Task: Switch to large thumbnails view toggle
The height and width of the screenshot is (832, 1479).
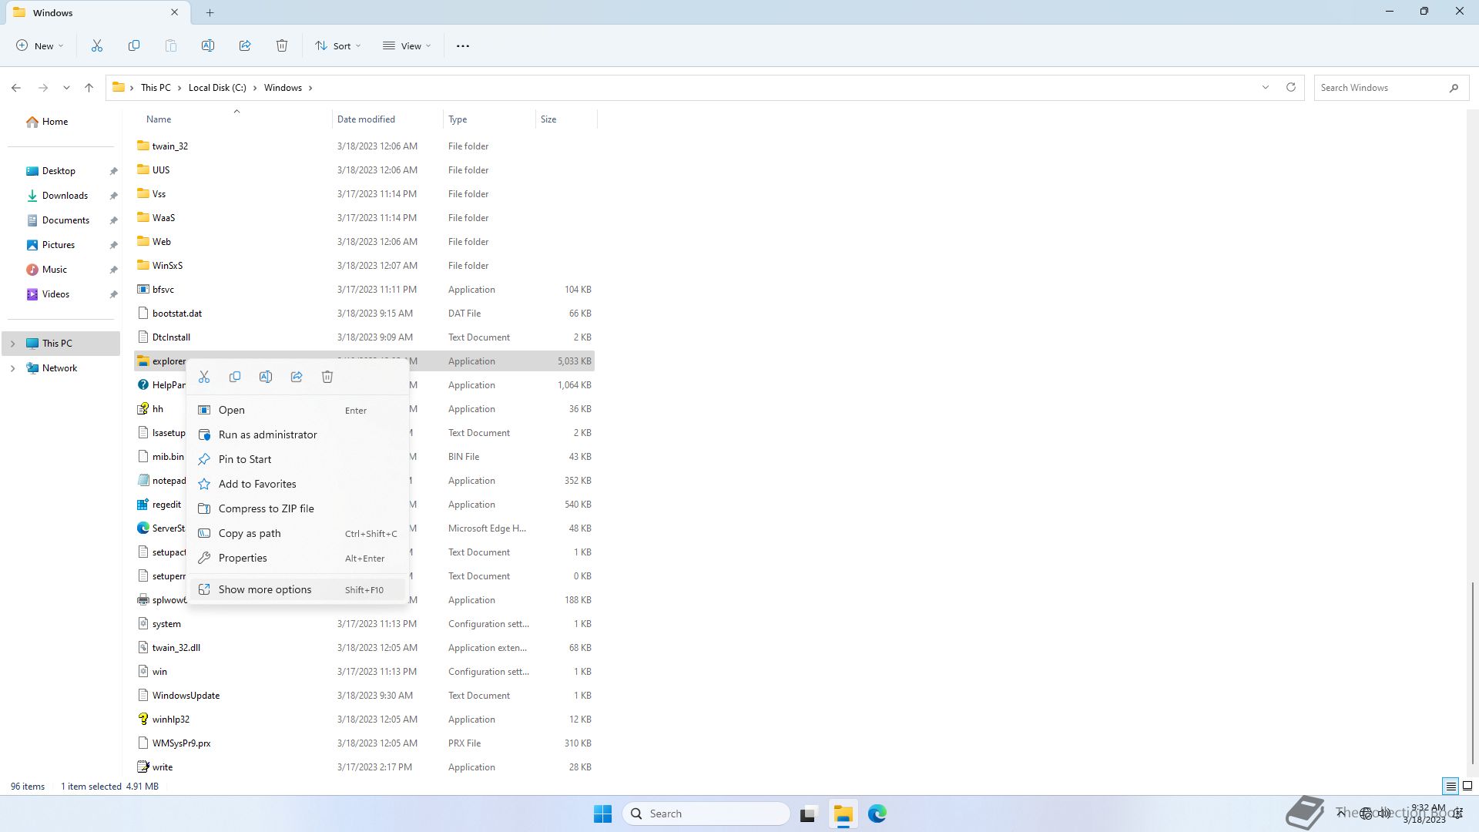Action: (1467, 787)
